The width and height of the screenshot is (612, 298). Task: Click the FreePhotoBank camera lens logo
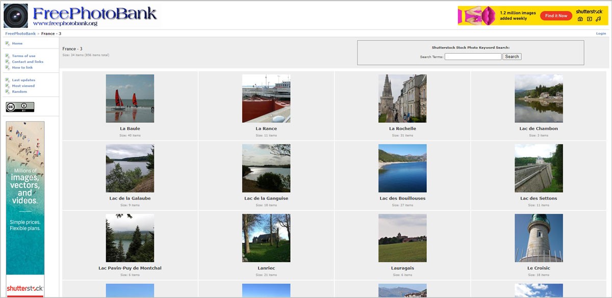pyautogui.click(x=16, y=15)
